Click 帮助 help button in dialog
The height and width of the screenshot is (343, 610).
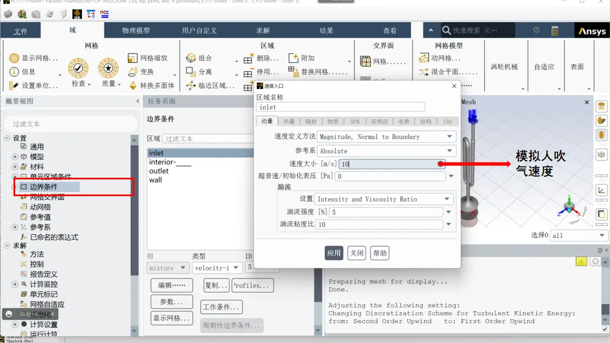tap(380, 253)
